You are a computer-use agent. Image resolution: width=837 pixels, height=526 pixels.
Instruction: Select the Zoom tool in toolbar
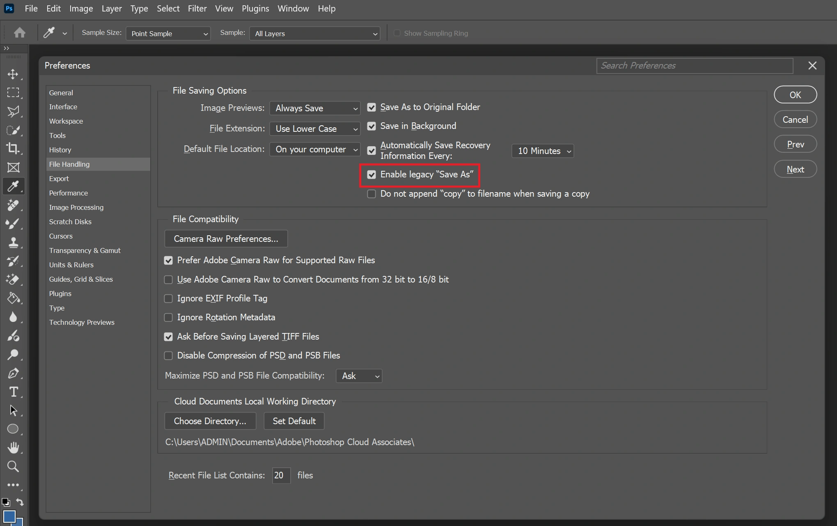[x=13, y=466]
